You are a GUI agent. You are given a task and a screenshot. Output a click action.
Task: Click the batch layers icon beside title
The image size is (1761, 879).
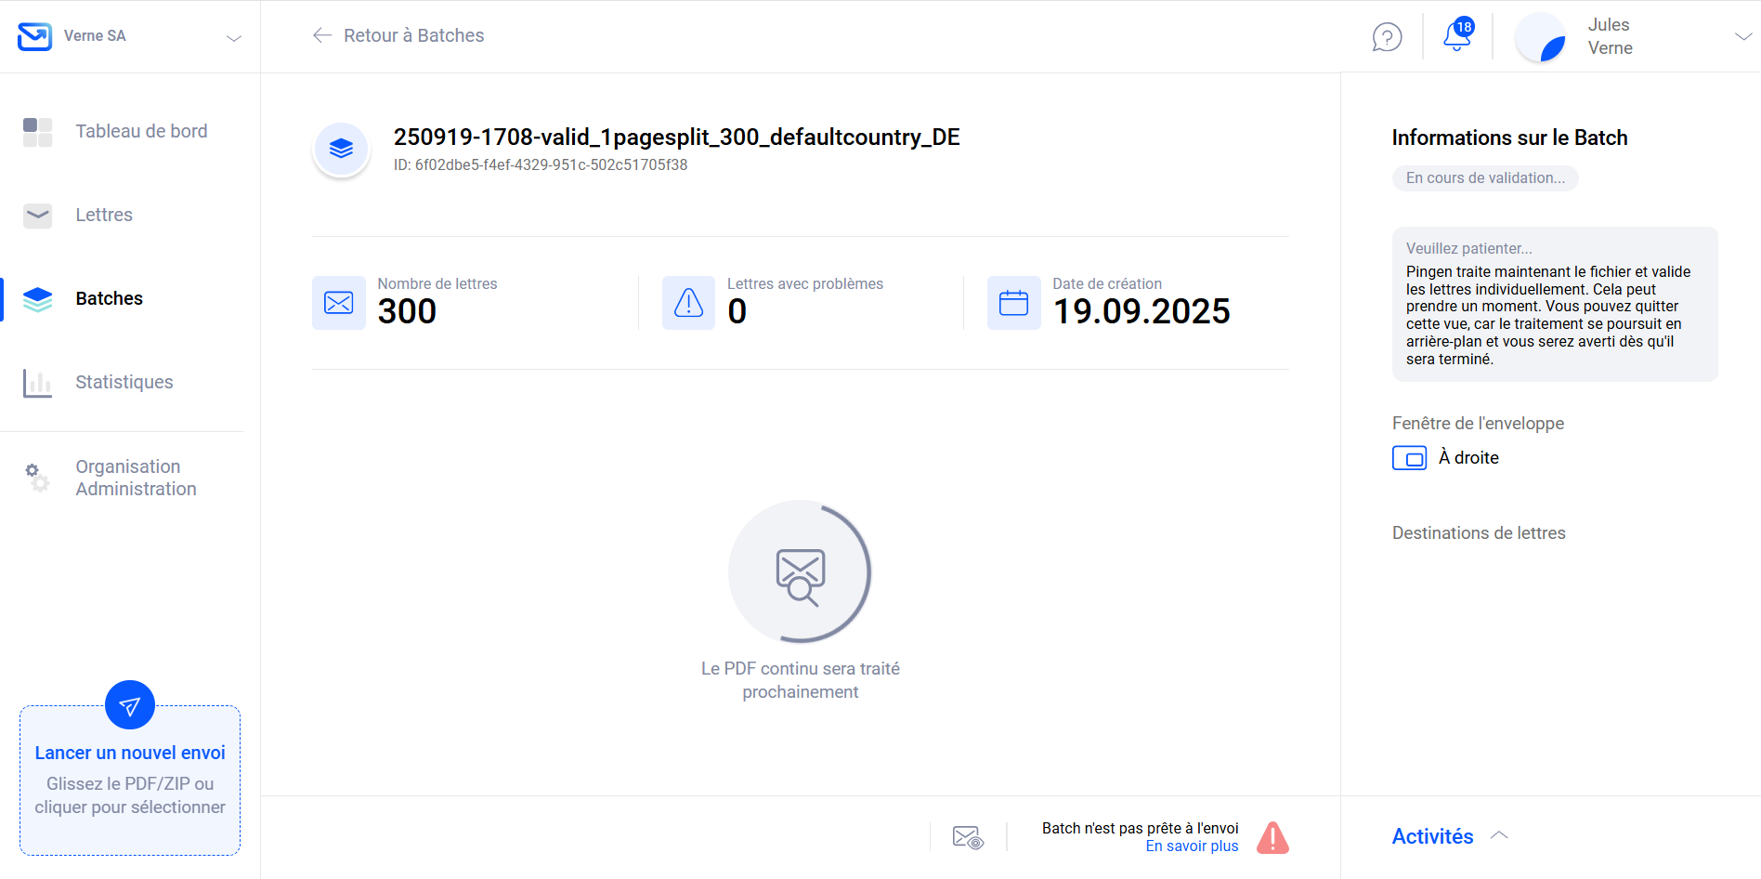pyautogui.click(x=342, y=149)
